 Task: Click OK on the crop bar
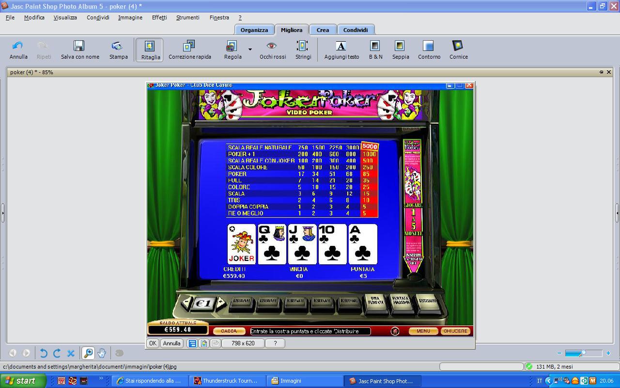(152, 343)
